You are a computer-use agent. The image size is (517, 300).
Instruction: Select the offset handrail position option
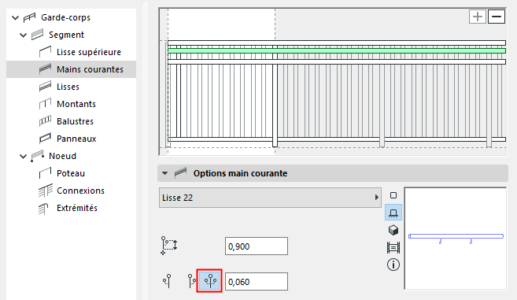pos(192,281)
